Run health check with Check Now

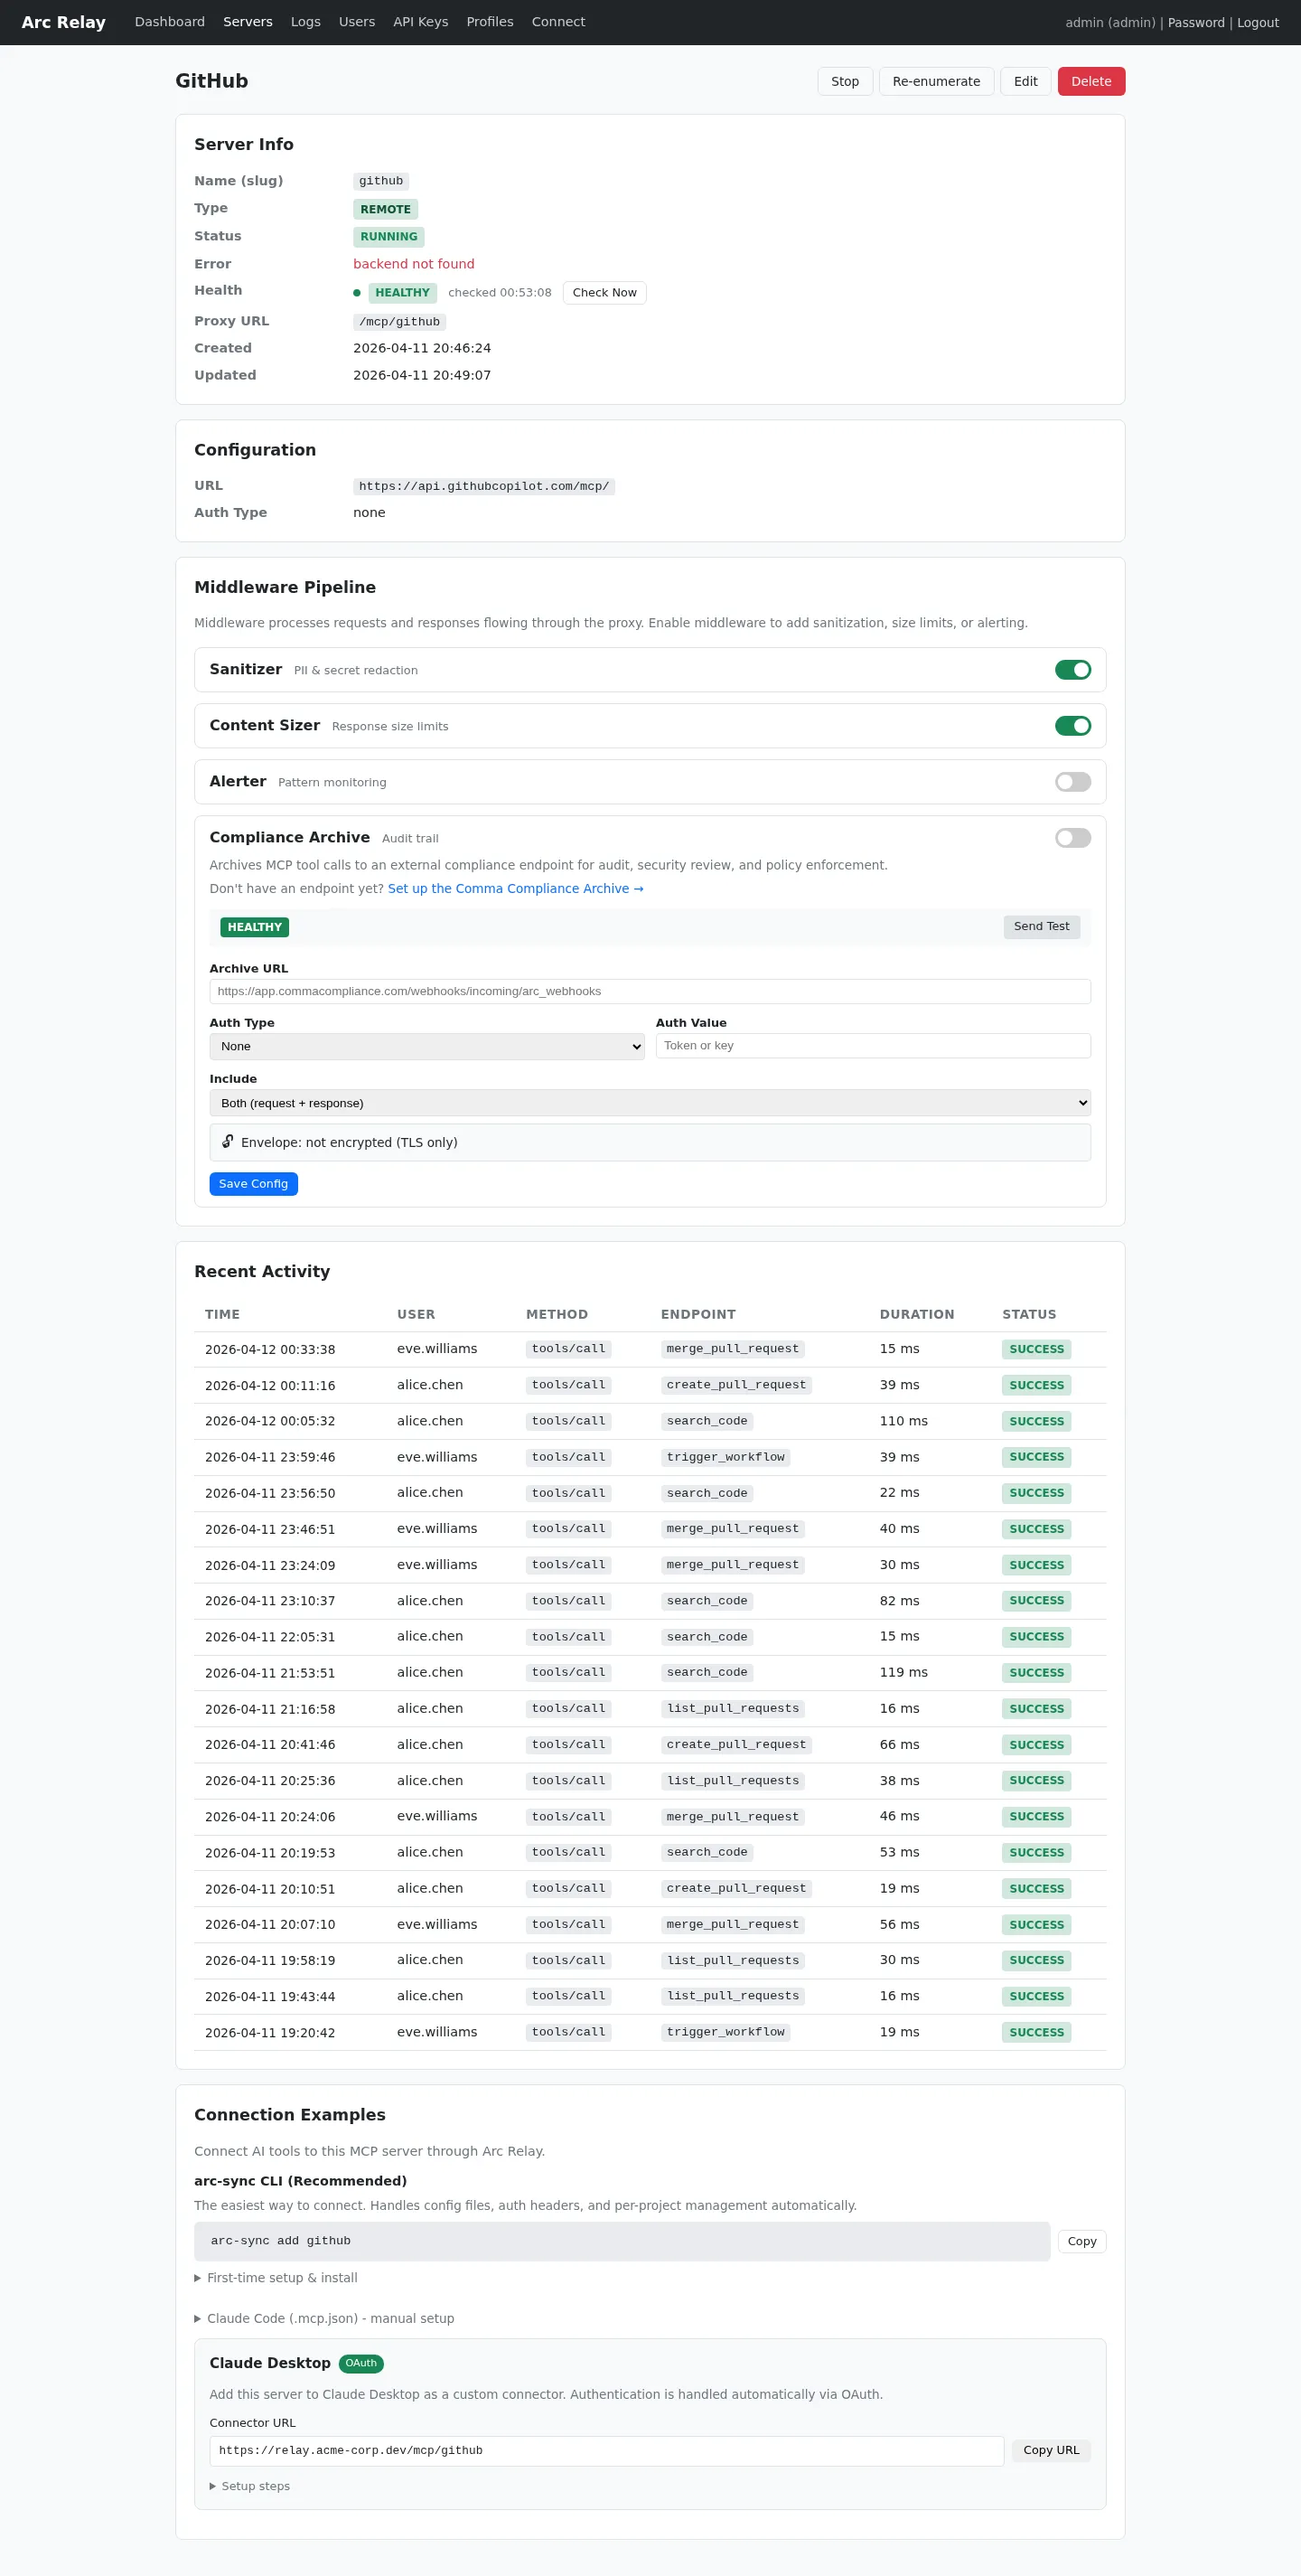604,293
